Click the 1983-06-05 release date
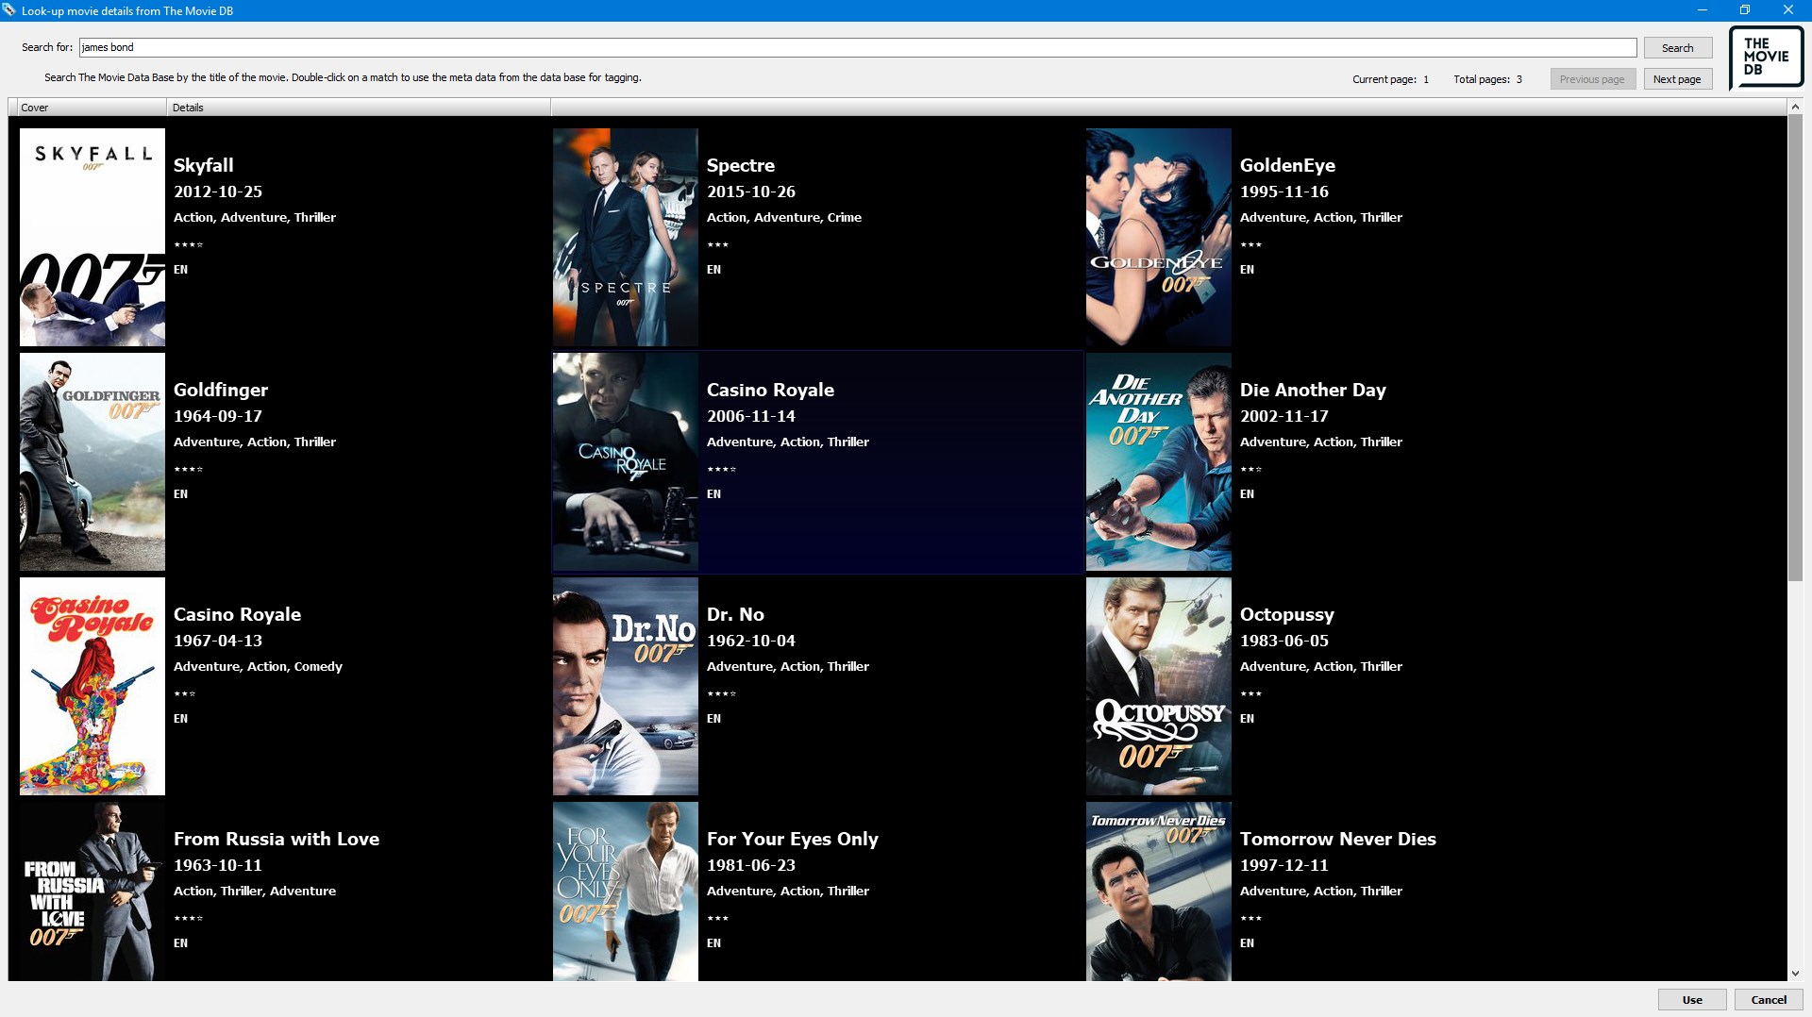 pos(1284,641)
